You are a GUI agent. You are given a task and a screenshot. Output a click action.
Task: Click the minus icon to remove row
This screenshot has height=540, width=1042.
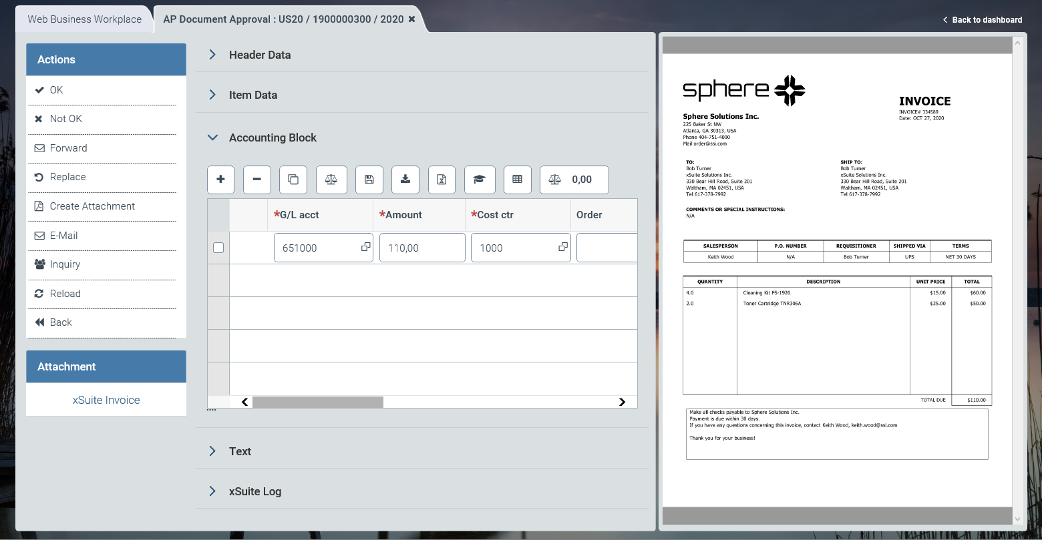[x=256, y=180]
